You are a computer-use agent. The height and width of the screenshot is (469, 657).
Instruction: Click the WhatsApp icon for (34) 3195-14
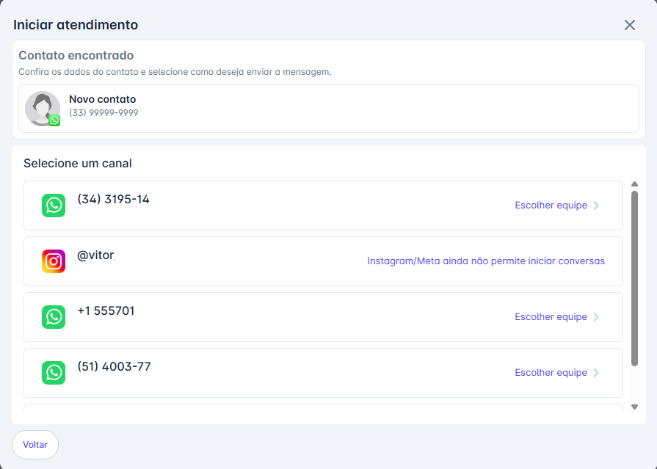point(54,206)
